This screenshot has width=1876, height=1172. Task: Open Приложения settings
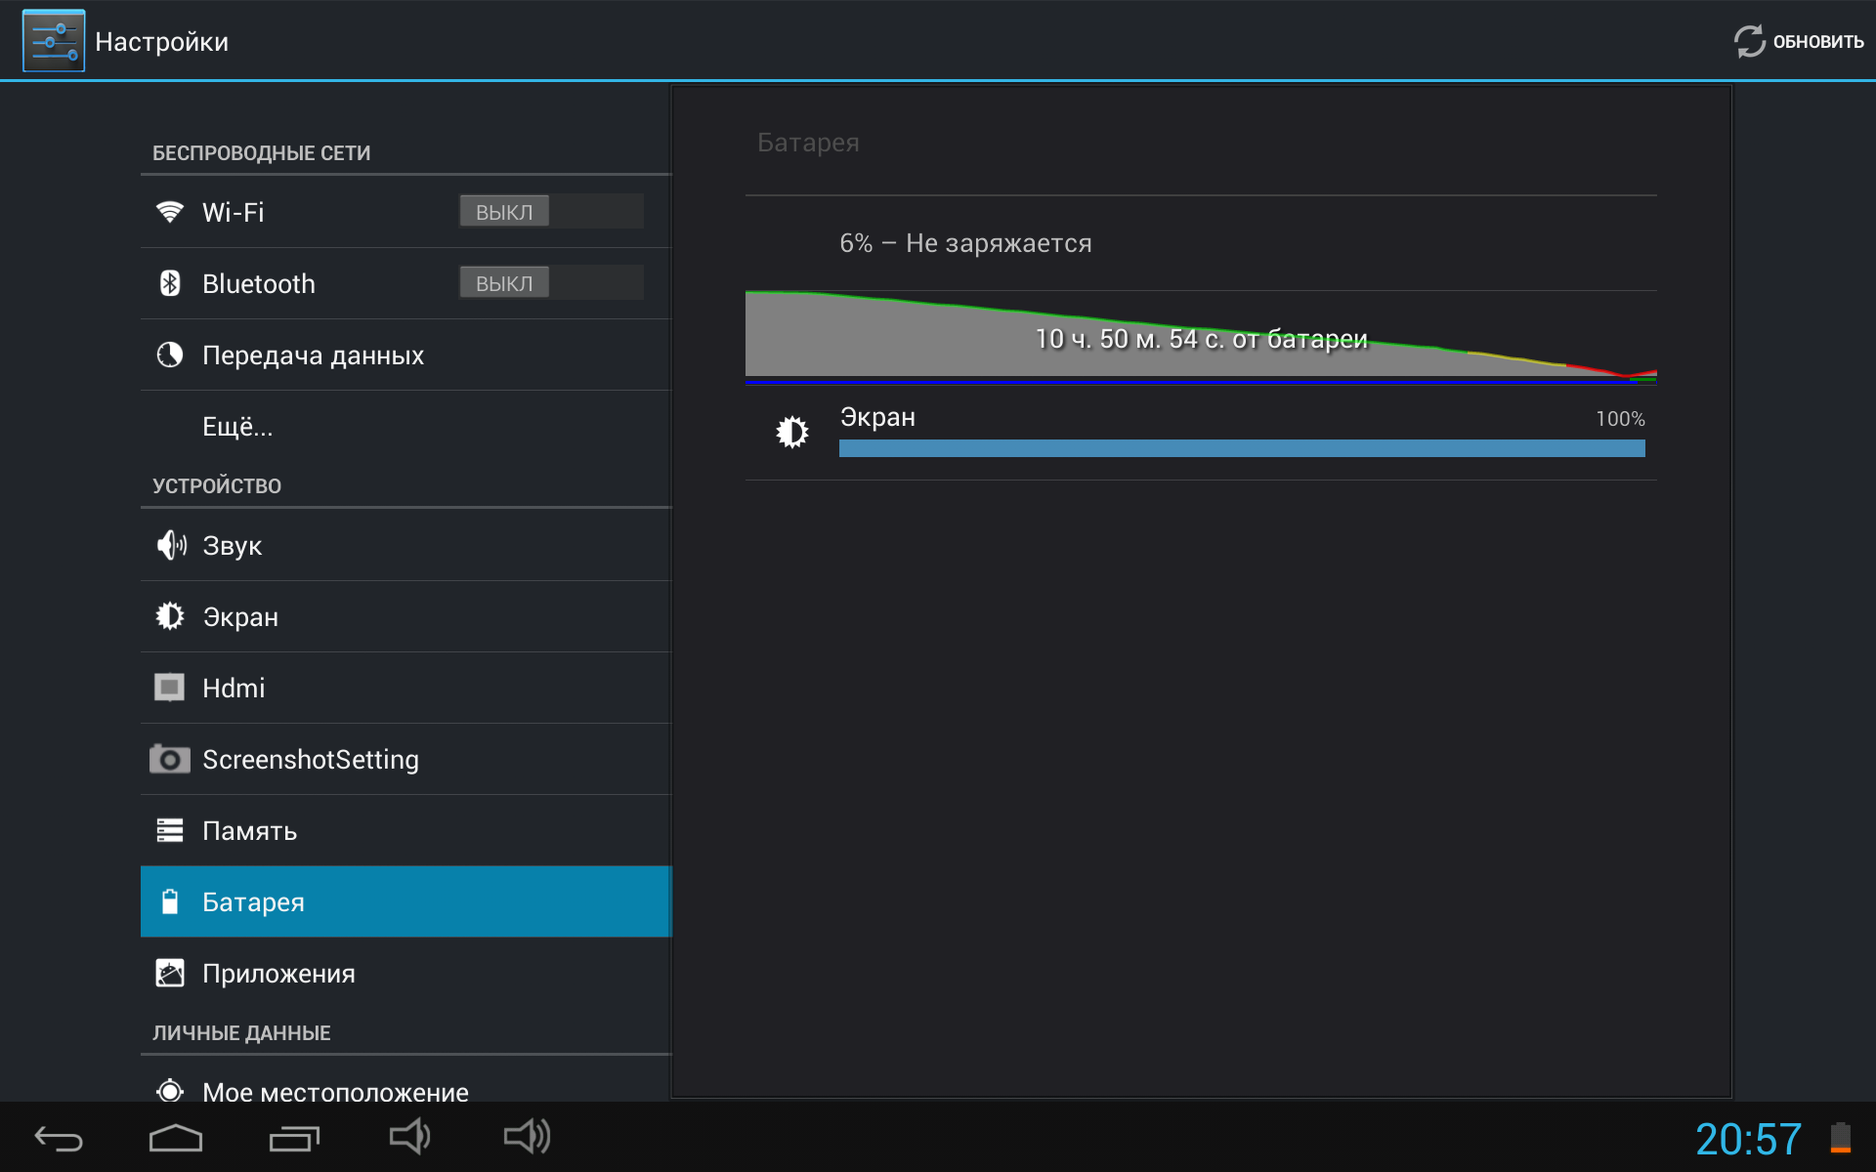[x=406, y=973]
